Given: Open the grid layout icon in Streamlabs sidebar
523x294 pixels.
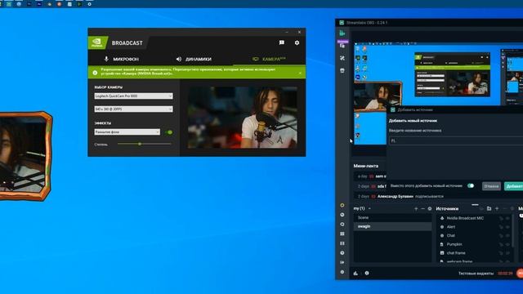Looking at the screenshot, I should click(x=342, y=234).
